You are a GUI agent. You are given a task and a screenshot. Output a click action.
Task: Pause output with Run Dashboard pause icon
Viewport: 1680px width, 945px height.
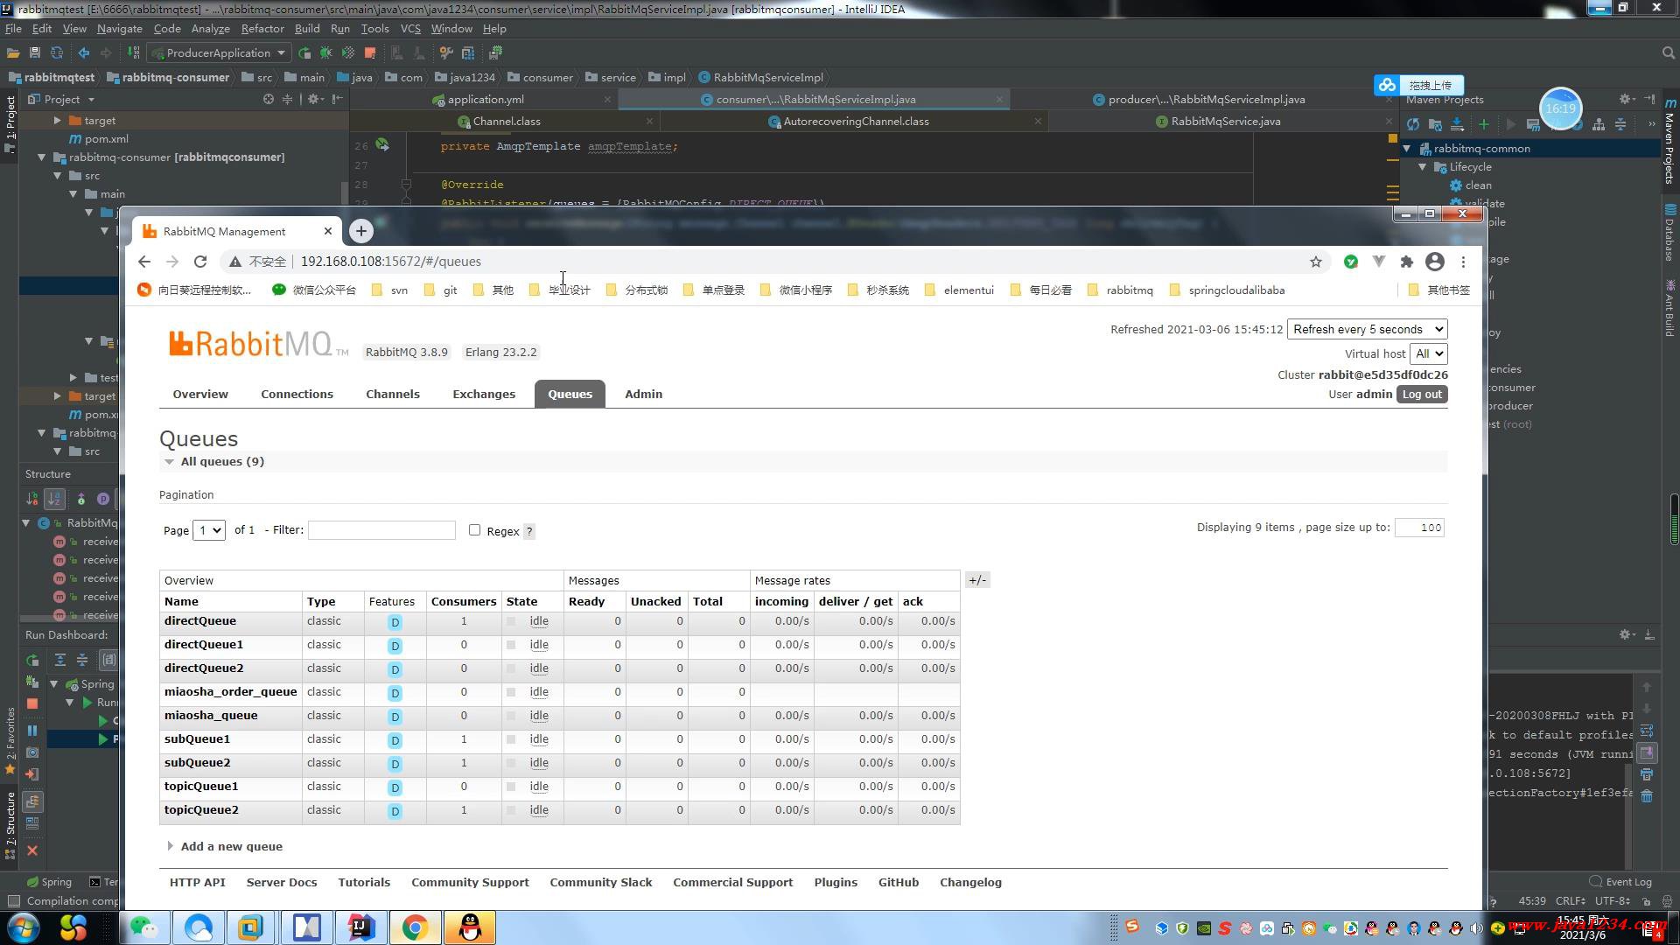32,730
